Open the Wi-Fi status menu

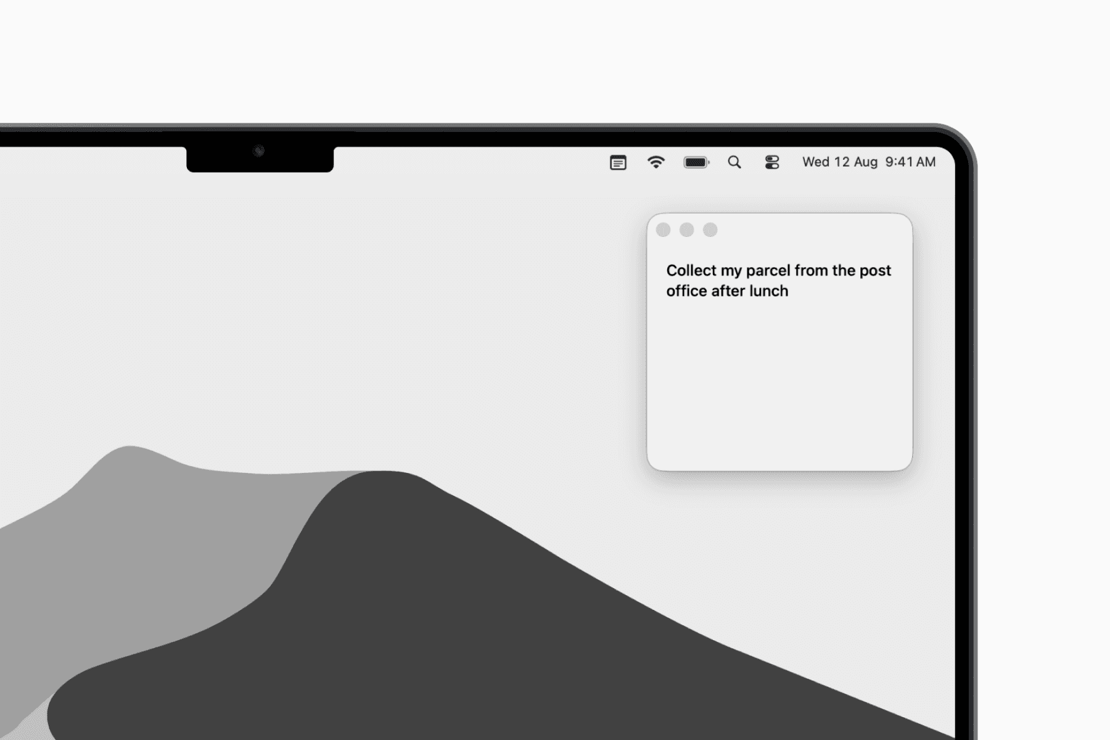(x=656, y=162)
